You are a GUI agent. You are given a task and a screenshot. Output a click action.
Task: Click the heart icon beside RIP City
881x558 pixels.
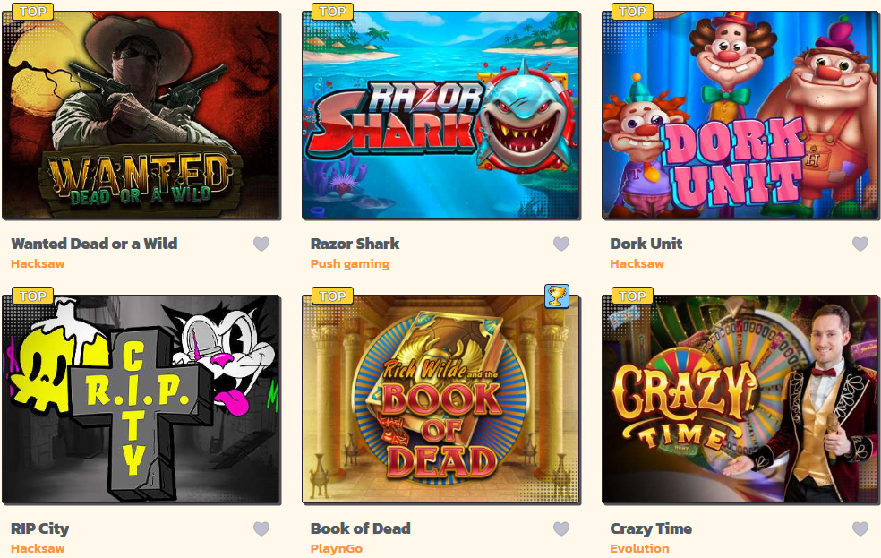point(261,528)
